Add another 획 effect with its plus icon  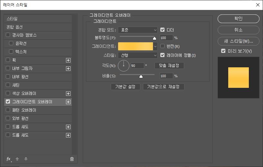coord(68,60)
